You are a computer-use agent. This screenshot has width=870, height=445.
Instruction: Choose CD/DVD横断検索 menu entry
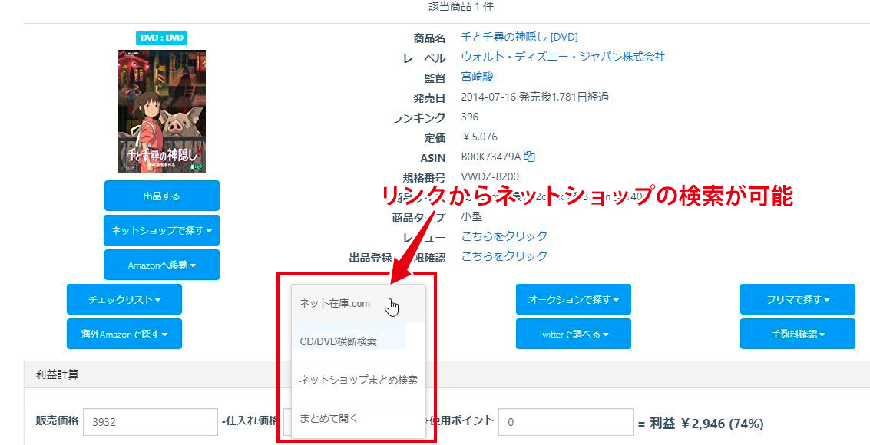tap(359, 341)
